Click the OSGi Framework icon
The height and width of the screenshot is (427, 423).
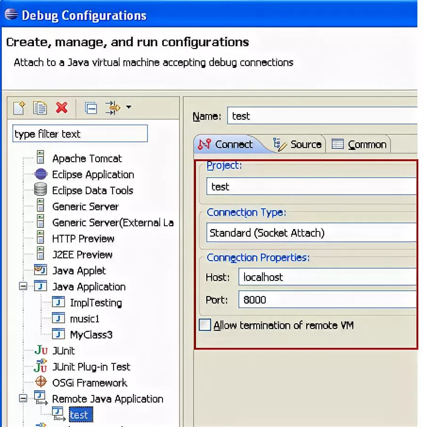point(41,382)
